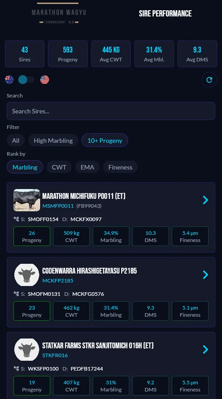Click the 5.5 µm Fineness stat

point(190,386)
